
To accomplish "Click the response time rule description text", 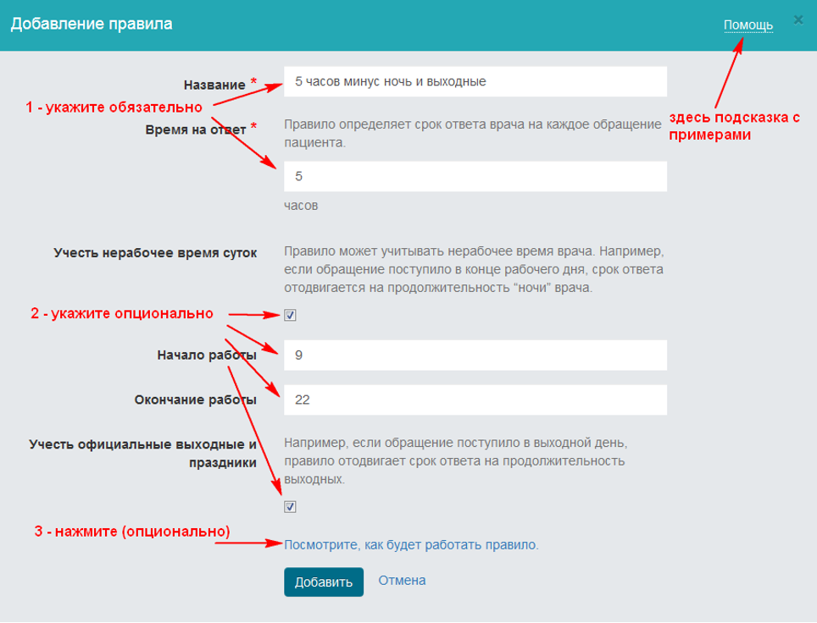I will (x=471, y=134).
